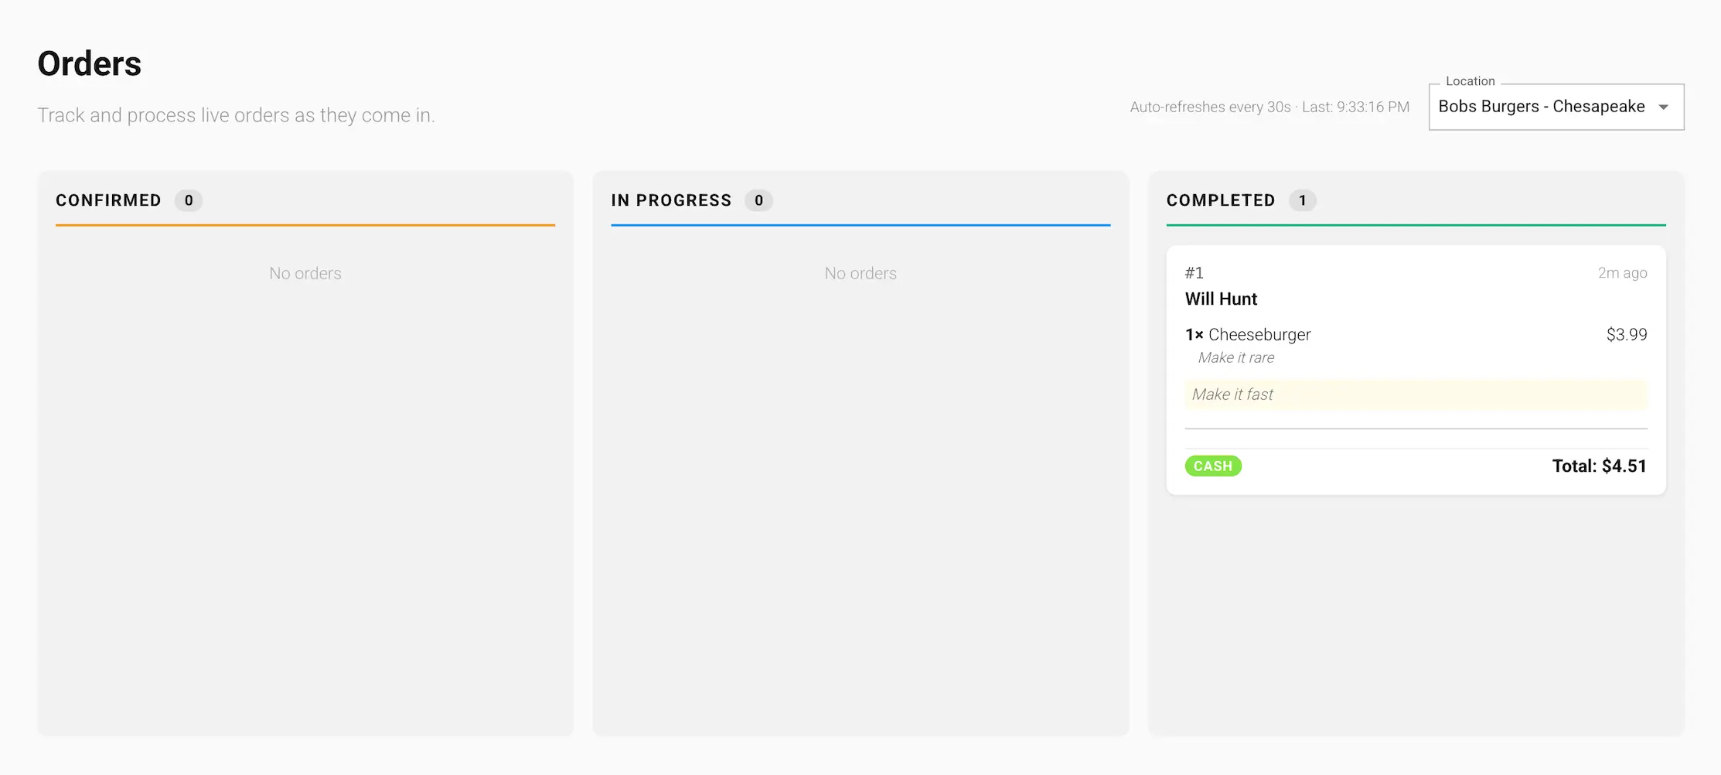Click the COMPLETED count badge showing 1

pos(1303,200)
